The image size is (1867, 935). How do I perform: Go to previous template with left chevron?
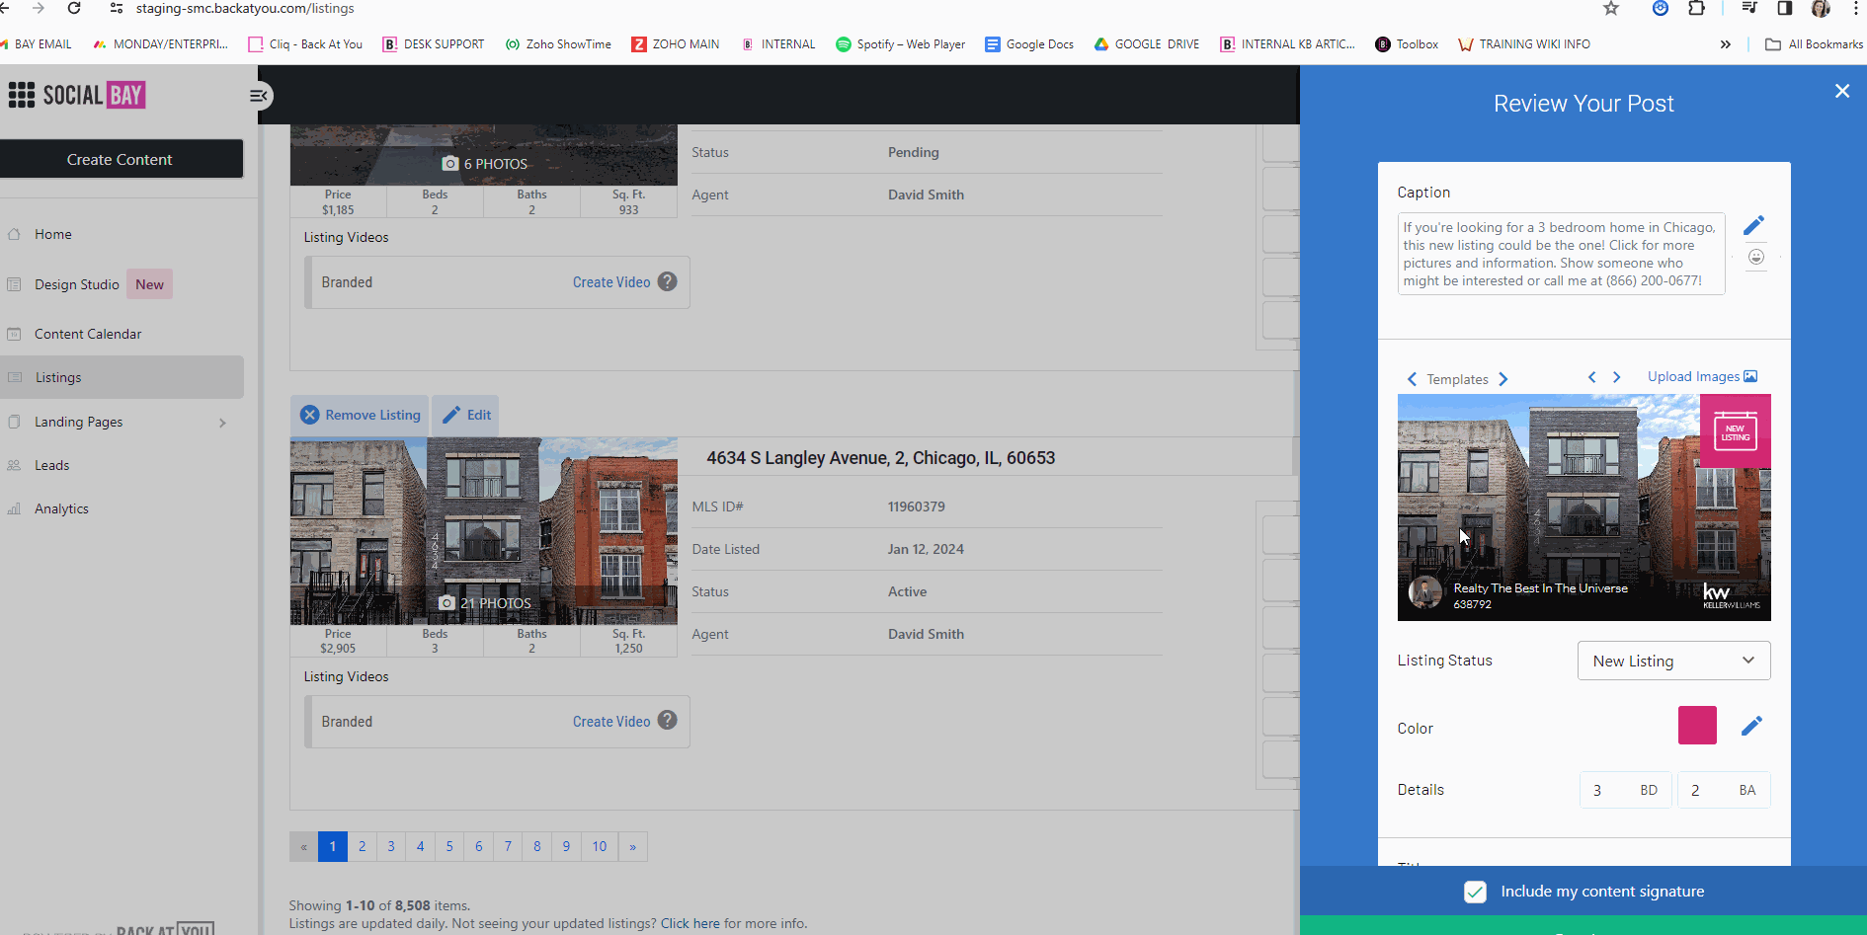(x=1412, y=379)
